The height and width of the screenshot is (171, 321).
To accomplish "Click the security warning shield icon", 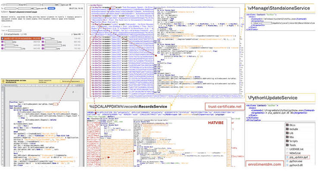I will [x=3, y=81].
